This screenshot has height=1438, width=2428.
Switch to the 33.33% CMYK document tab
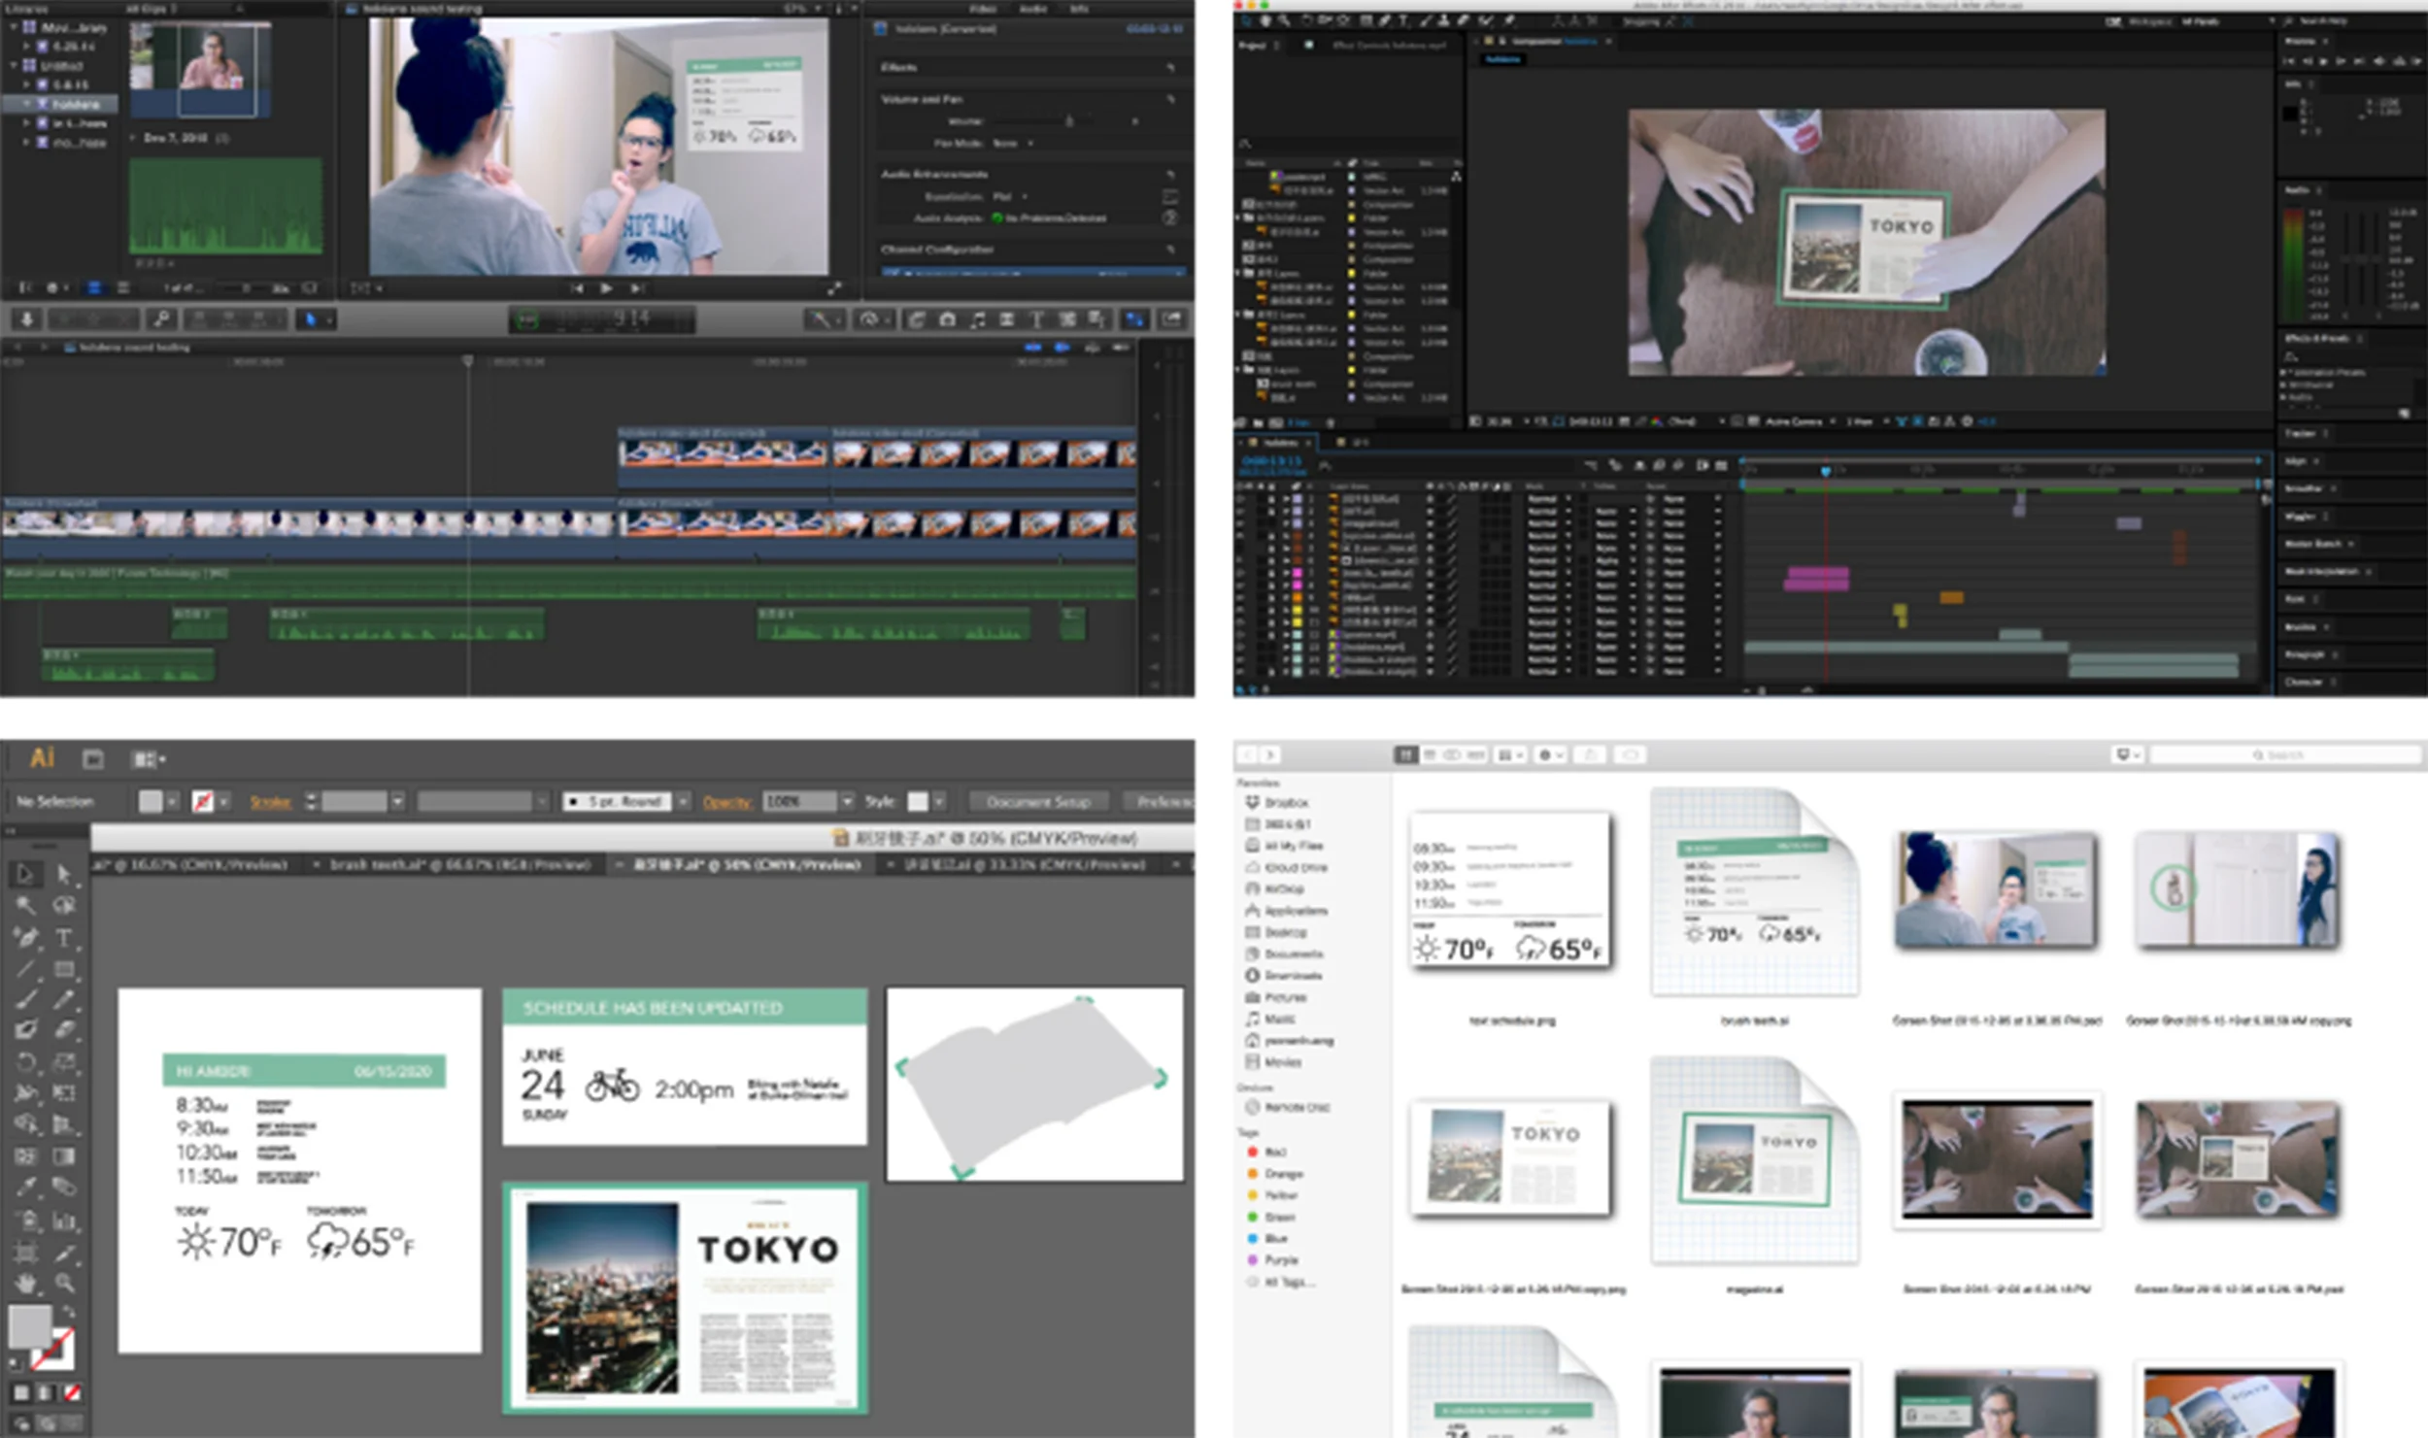point(1025,864)
